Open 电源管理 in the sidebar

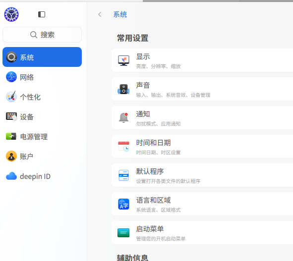coord(42,137)
